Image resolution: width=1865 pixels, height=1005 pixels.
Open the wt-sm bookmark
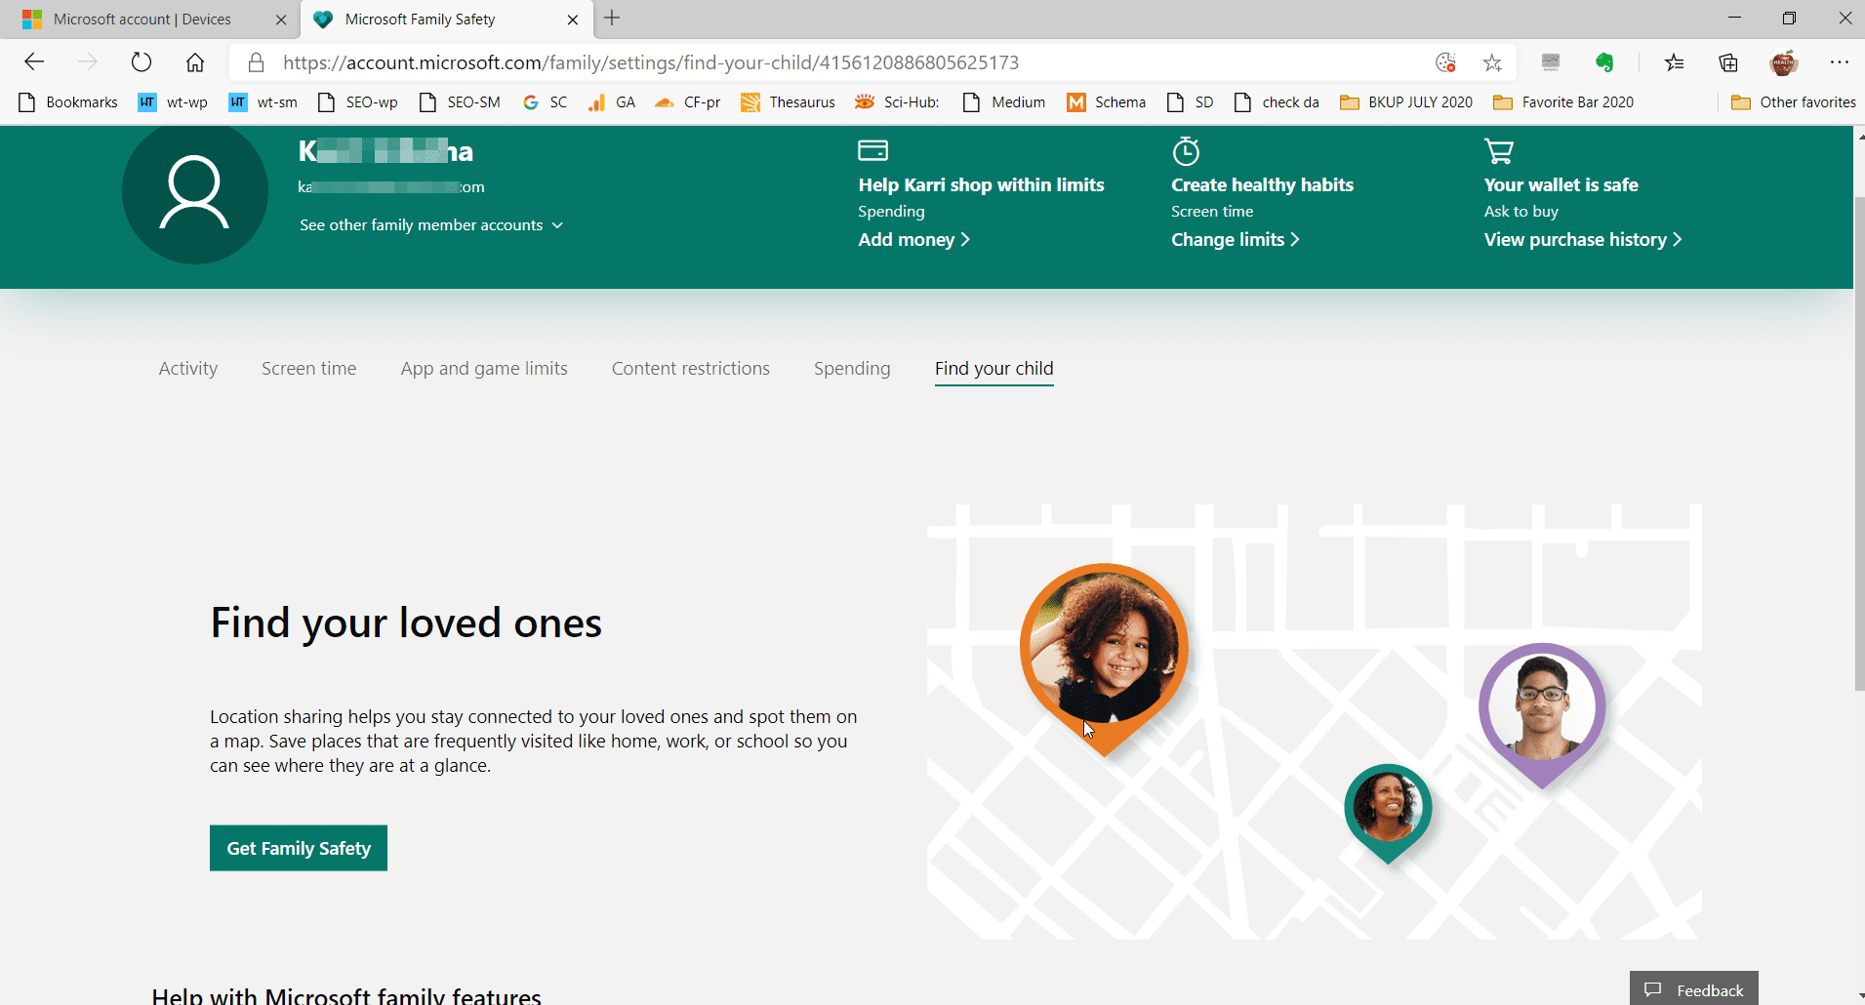coord(263,102)
